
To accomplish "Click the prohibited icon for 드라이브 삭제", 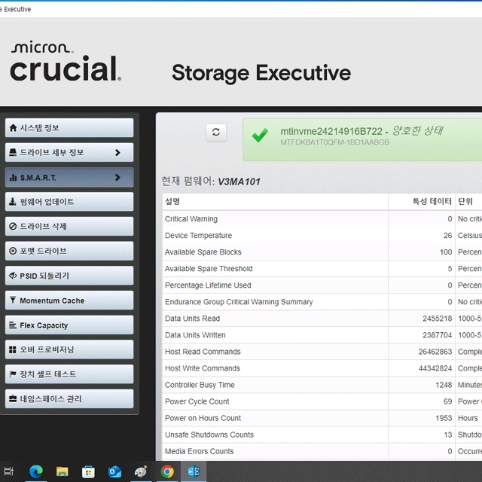I will click(x=13, y=226).
